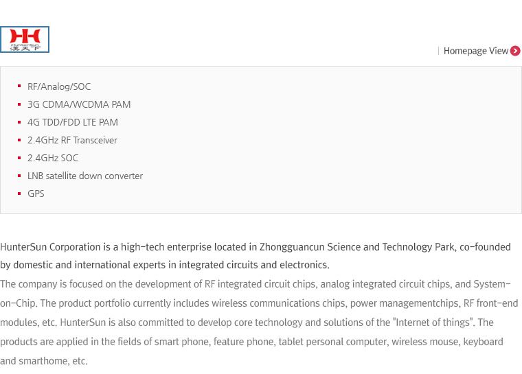Click the 2.4GHz SOC entry
This screenshot has width=522, height=374.
tap(53, 158)
